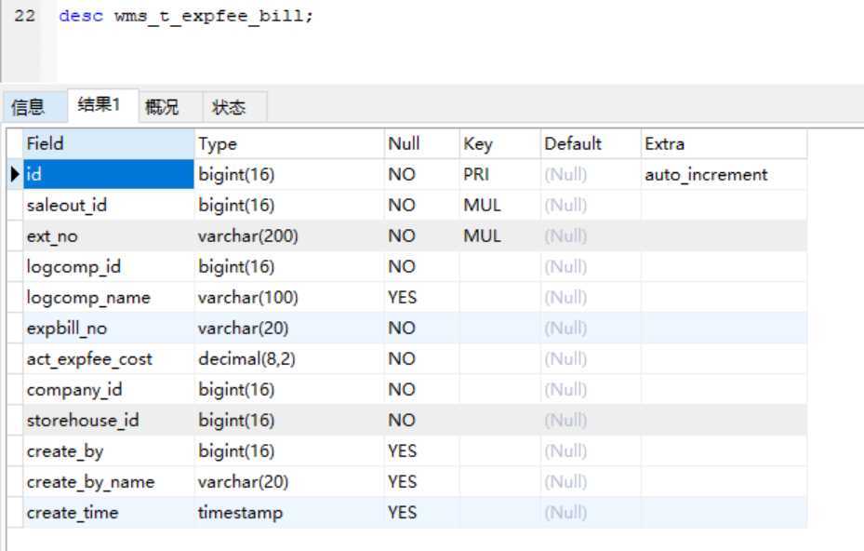
Task: Click the Type column header
Action: pyautogui.click(x=289, y=144)
